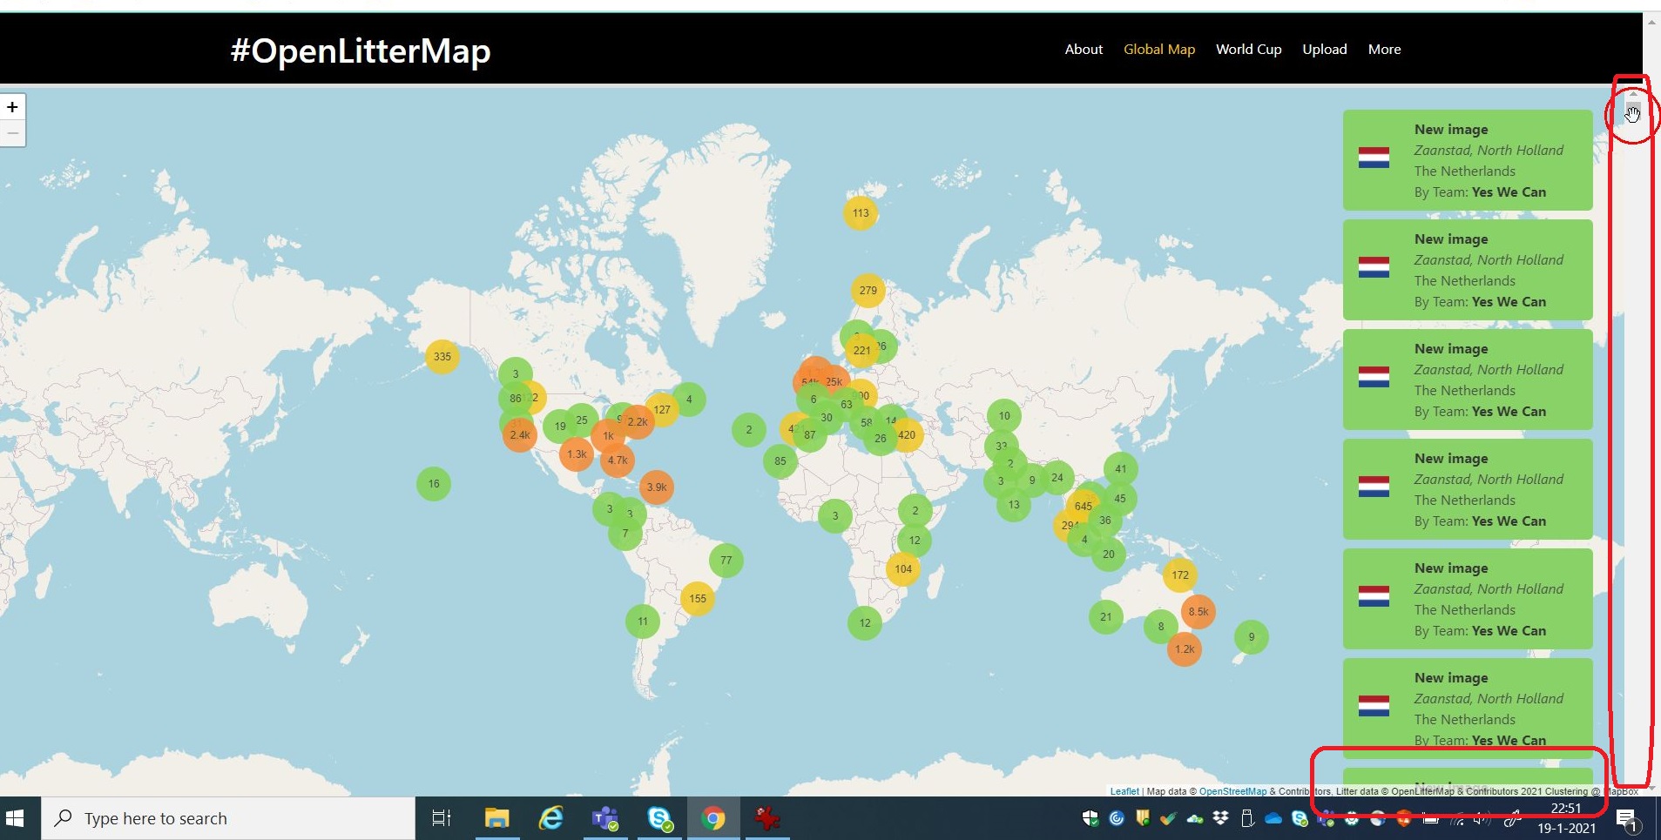Select the 113 cluster near Svalbard
This screenshot has width=1661, height=840.
coord(861,213)
